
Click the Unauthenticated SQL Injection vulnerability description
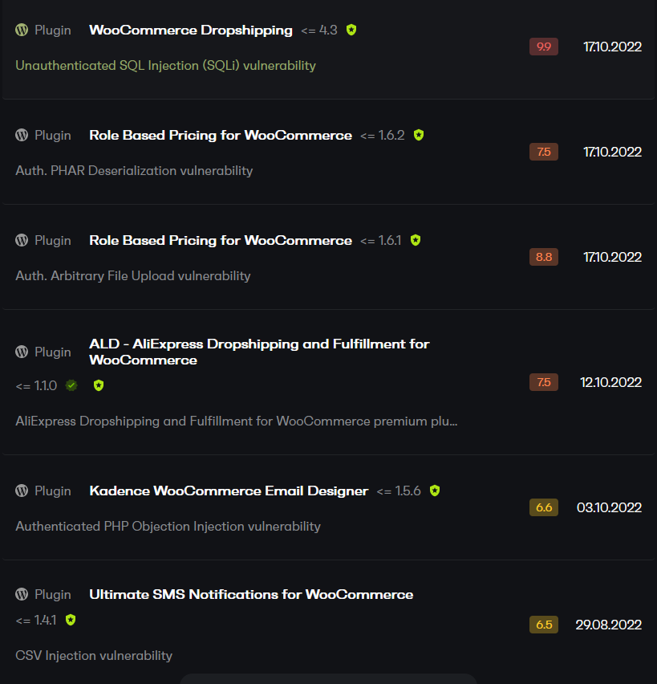point(165,66)
